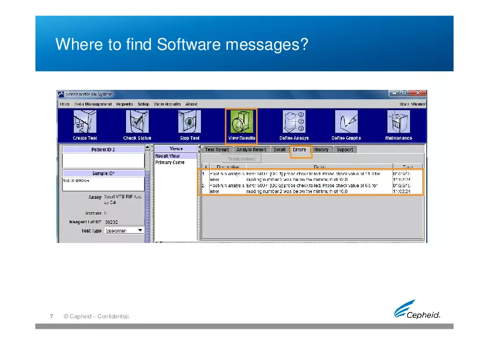The image size is (489, 345).
Task: Click the Troubleshoot button
Action: coord(236,158)
